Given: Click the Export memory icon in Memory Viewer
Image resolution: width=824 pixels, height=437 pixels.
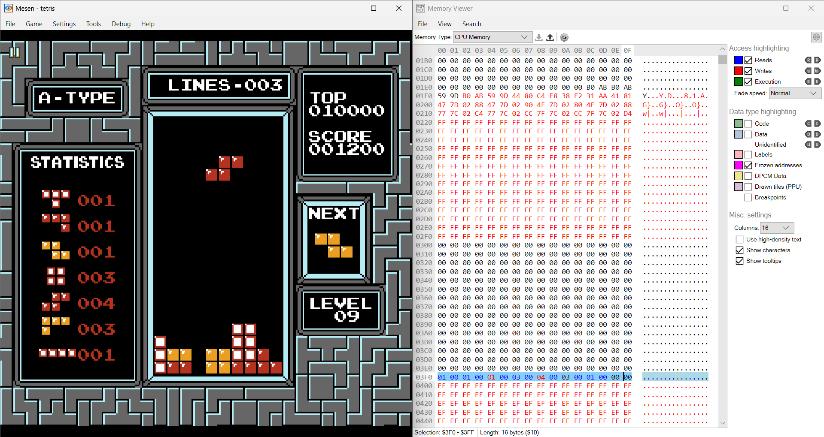Looking at the screenshot, I should tap(550, 37).
